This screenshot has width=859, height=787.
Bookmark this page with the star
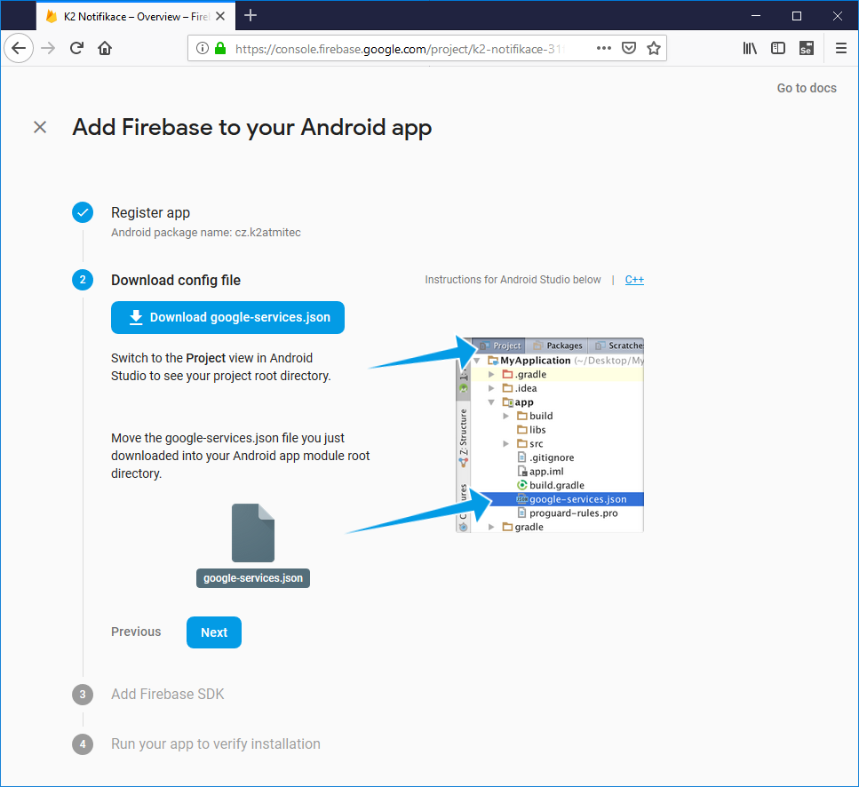pyautogui.click(x=654, y=48)
